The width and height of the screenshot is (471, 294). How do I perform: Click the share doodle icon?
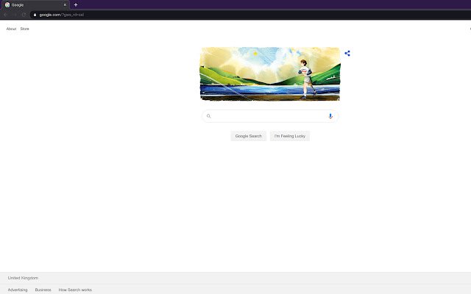click(347, 54)
